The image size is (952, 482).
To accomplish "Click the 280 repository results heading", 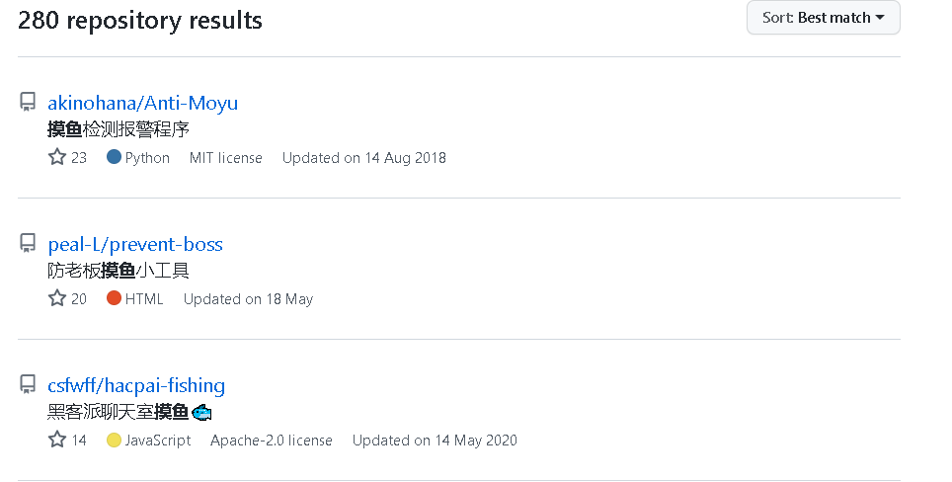I will pos(140,20).
